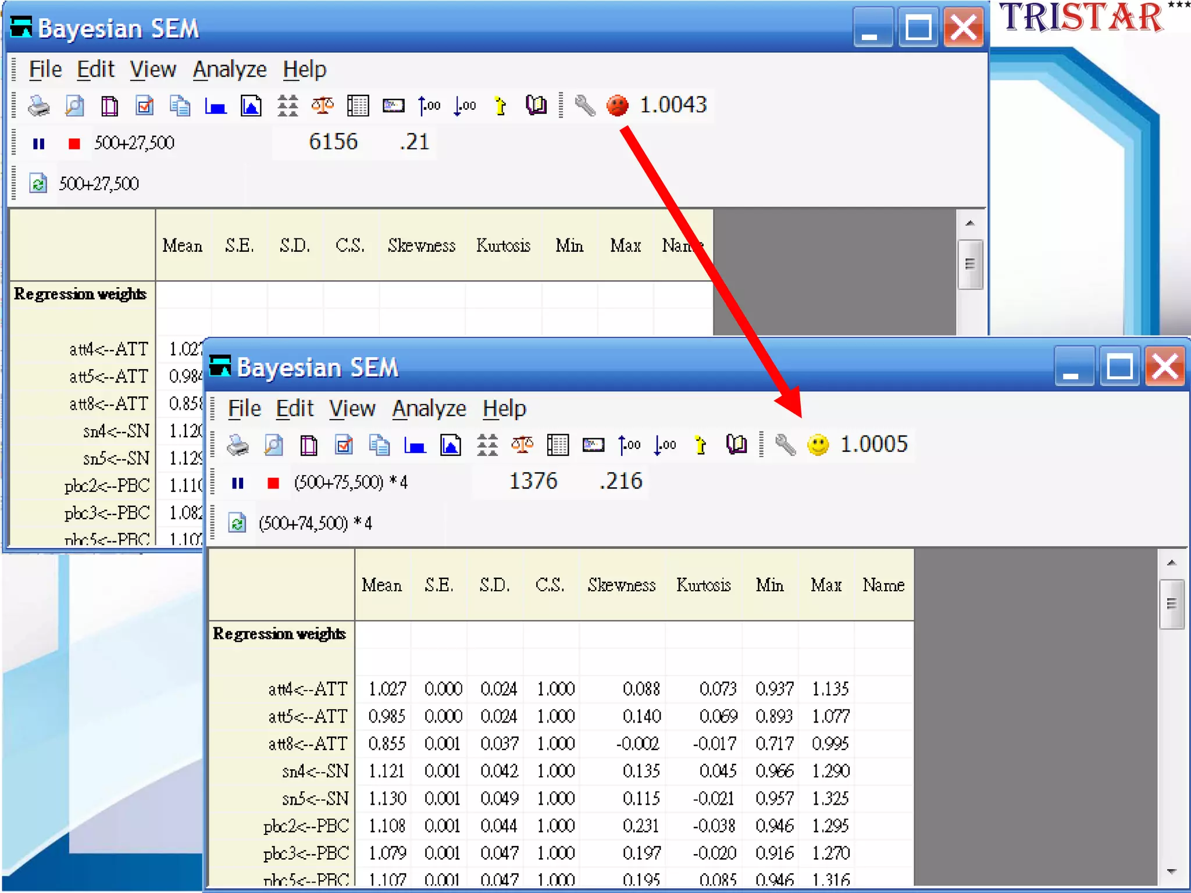Click the down arrow of front window scrollbar

1171,871
